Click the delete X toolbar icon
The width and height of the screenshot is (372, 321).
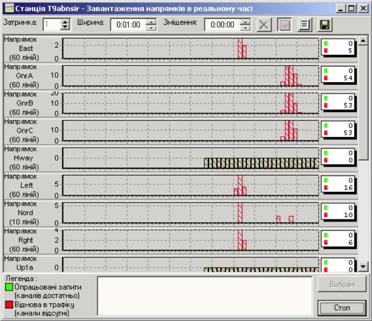264,25
